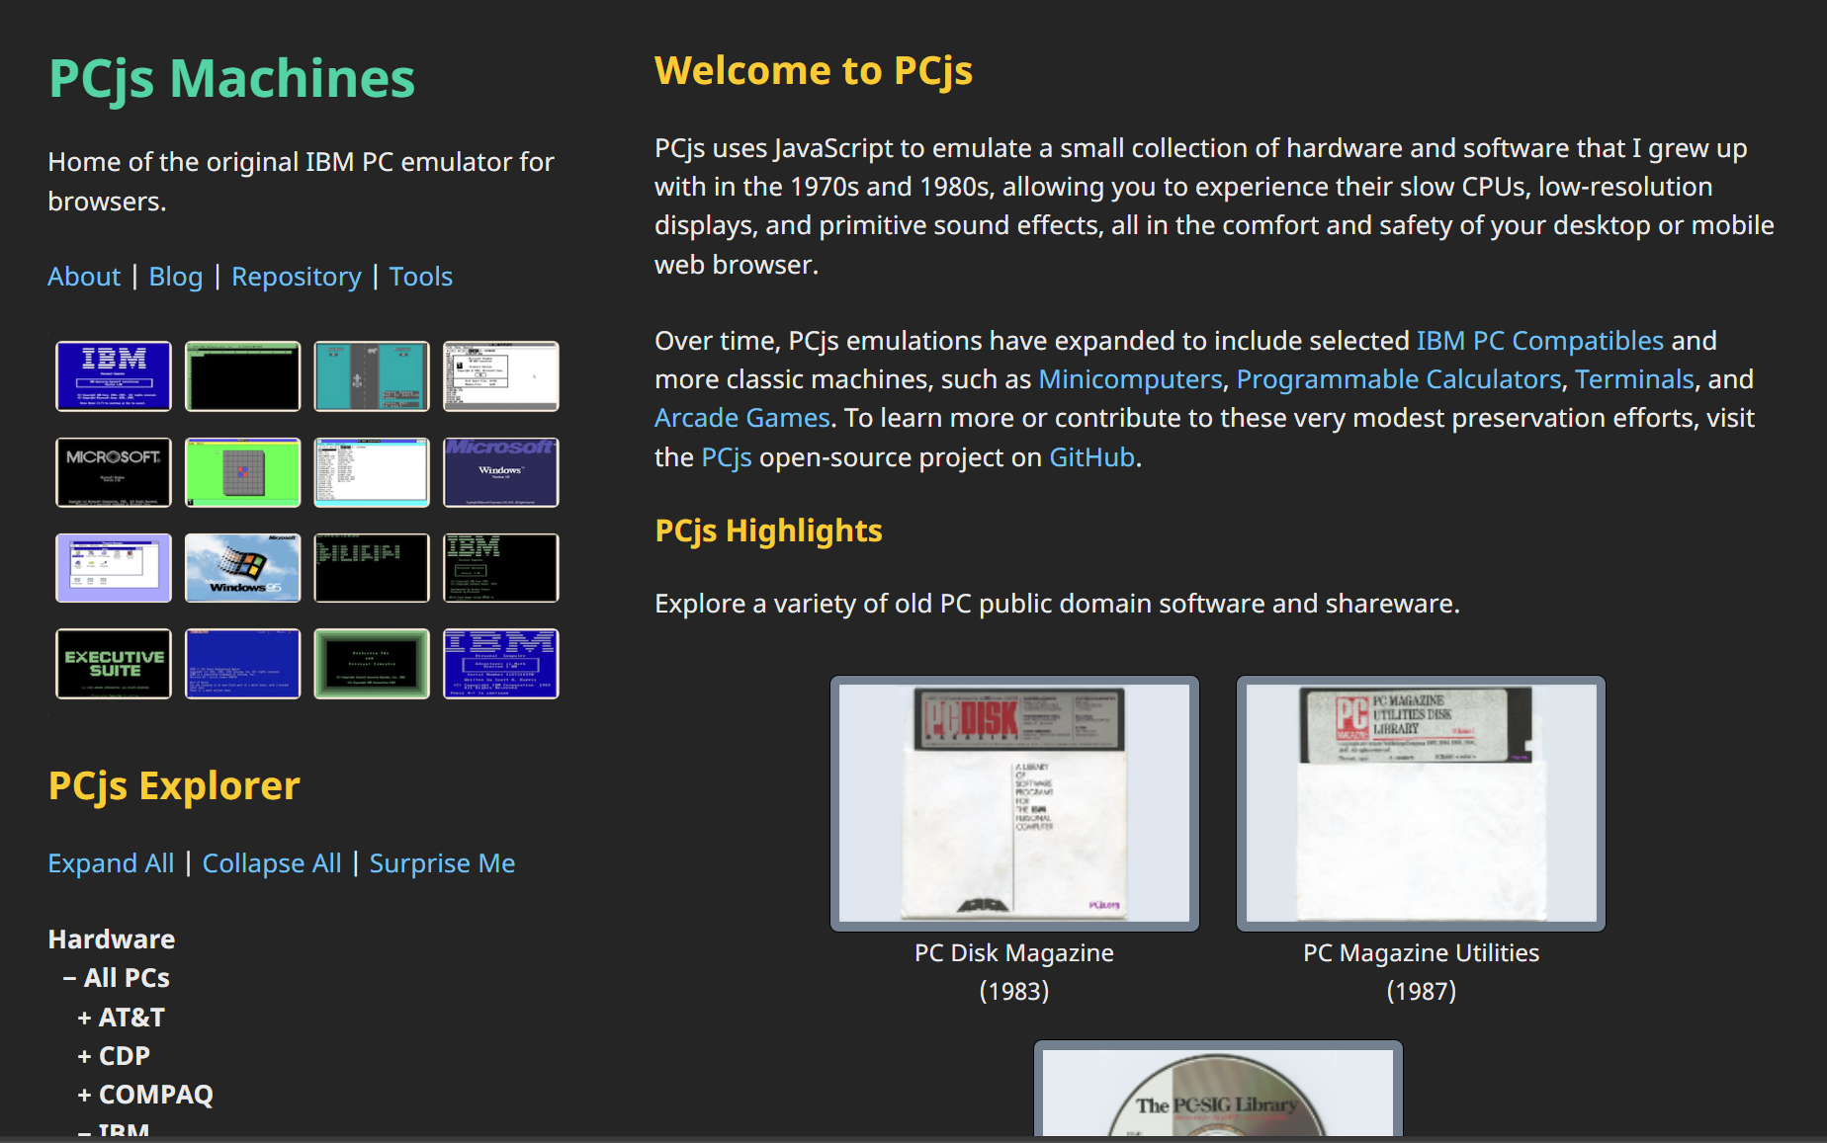Open the green-framed Exploring the IBM thumbnail
1827x1143 pixels.
pos(372,664)
